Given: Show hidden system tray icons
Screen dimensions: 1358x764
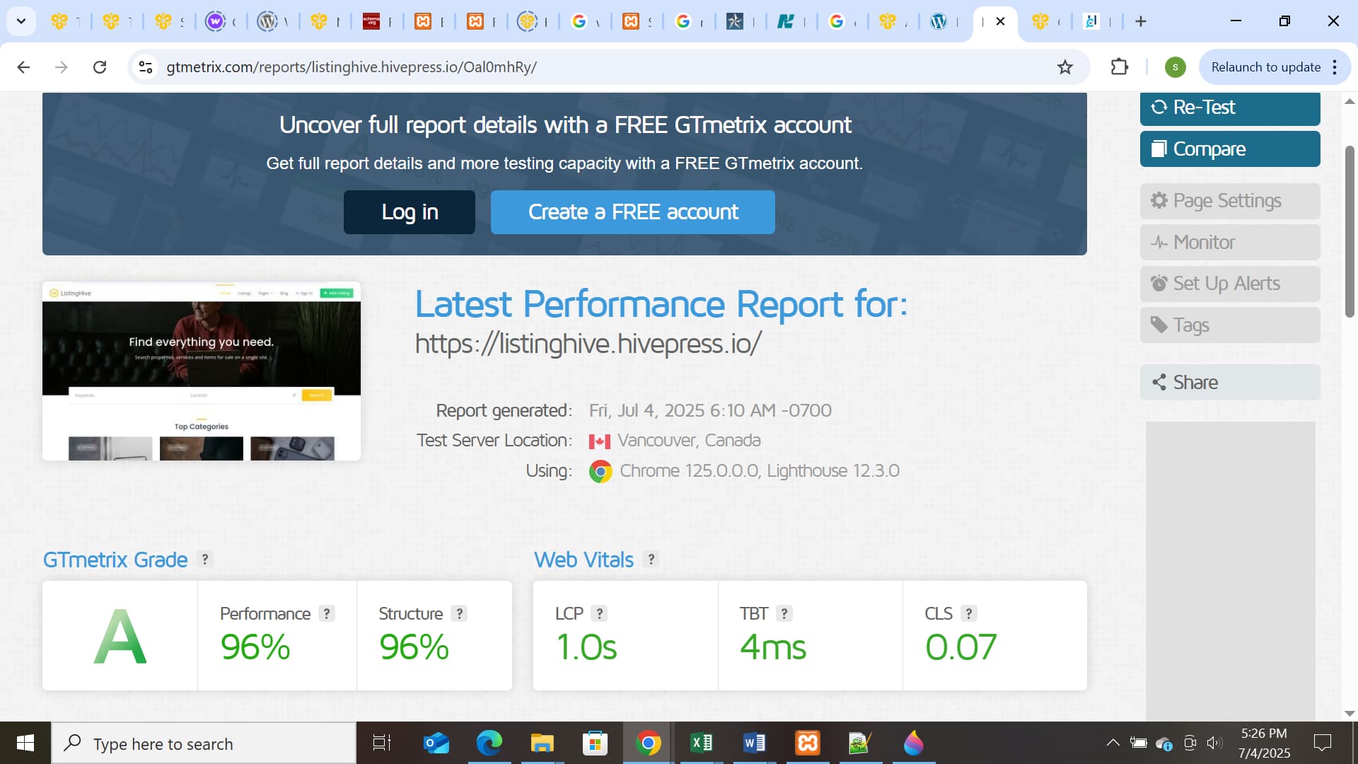Looking at the screenshot, I should (1113, 743).
